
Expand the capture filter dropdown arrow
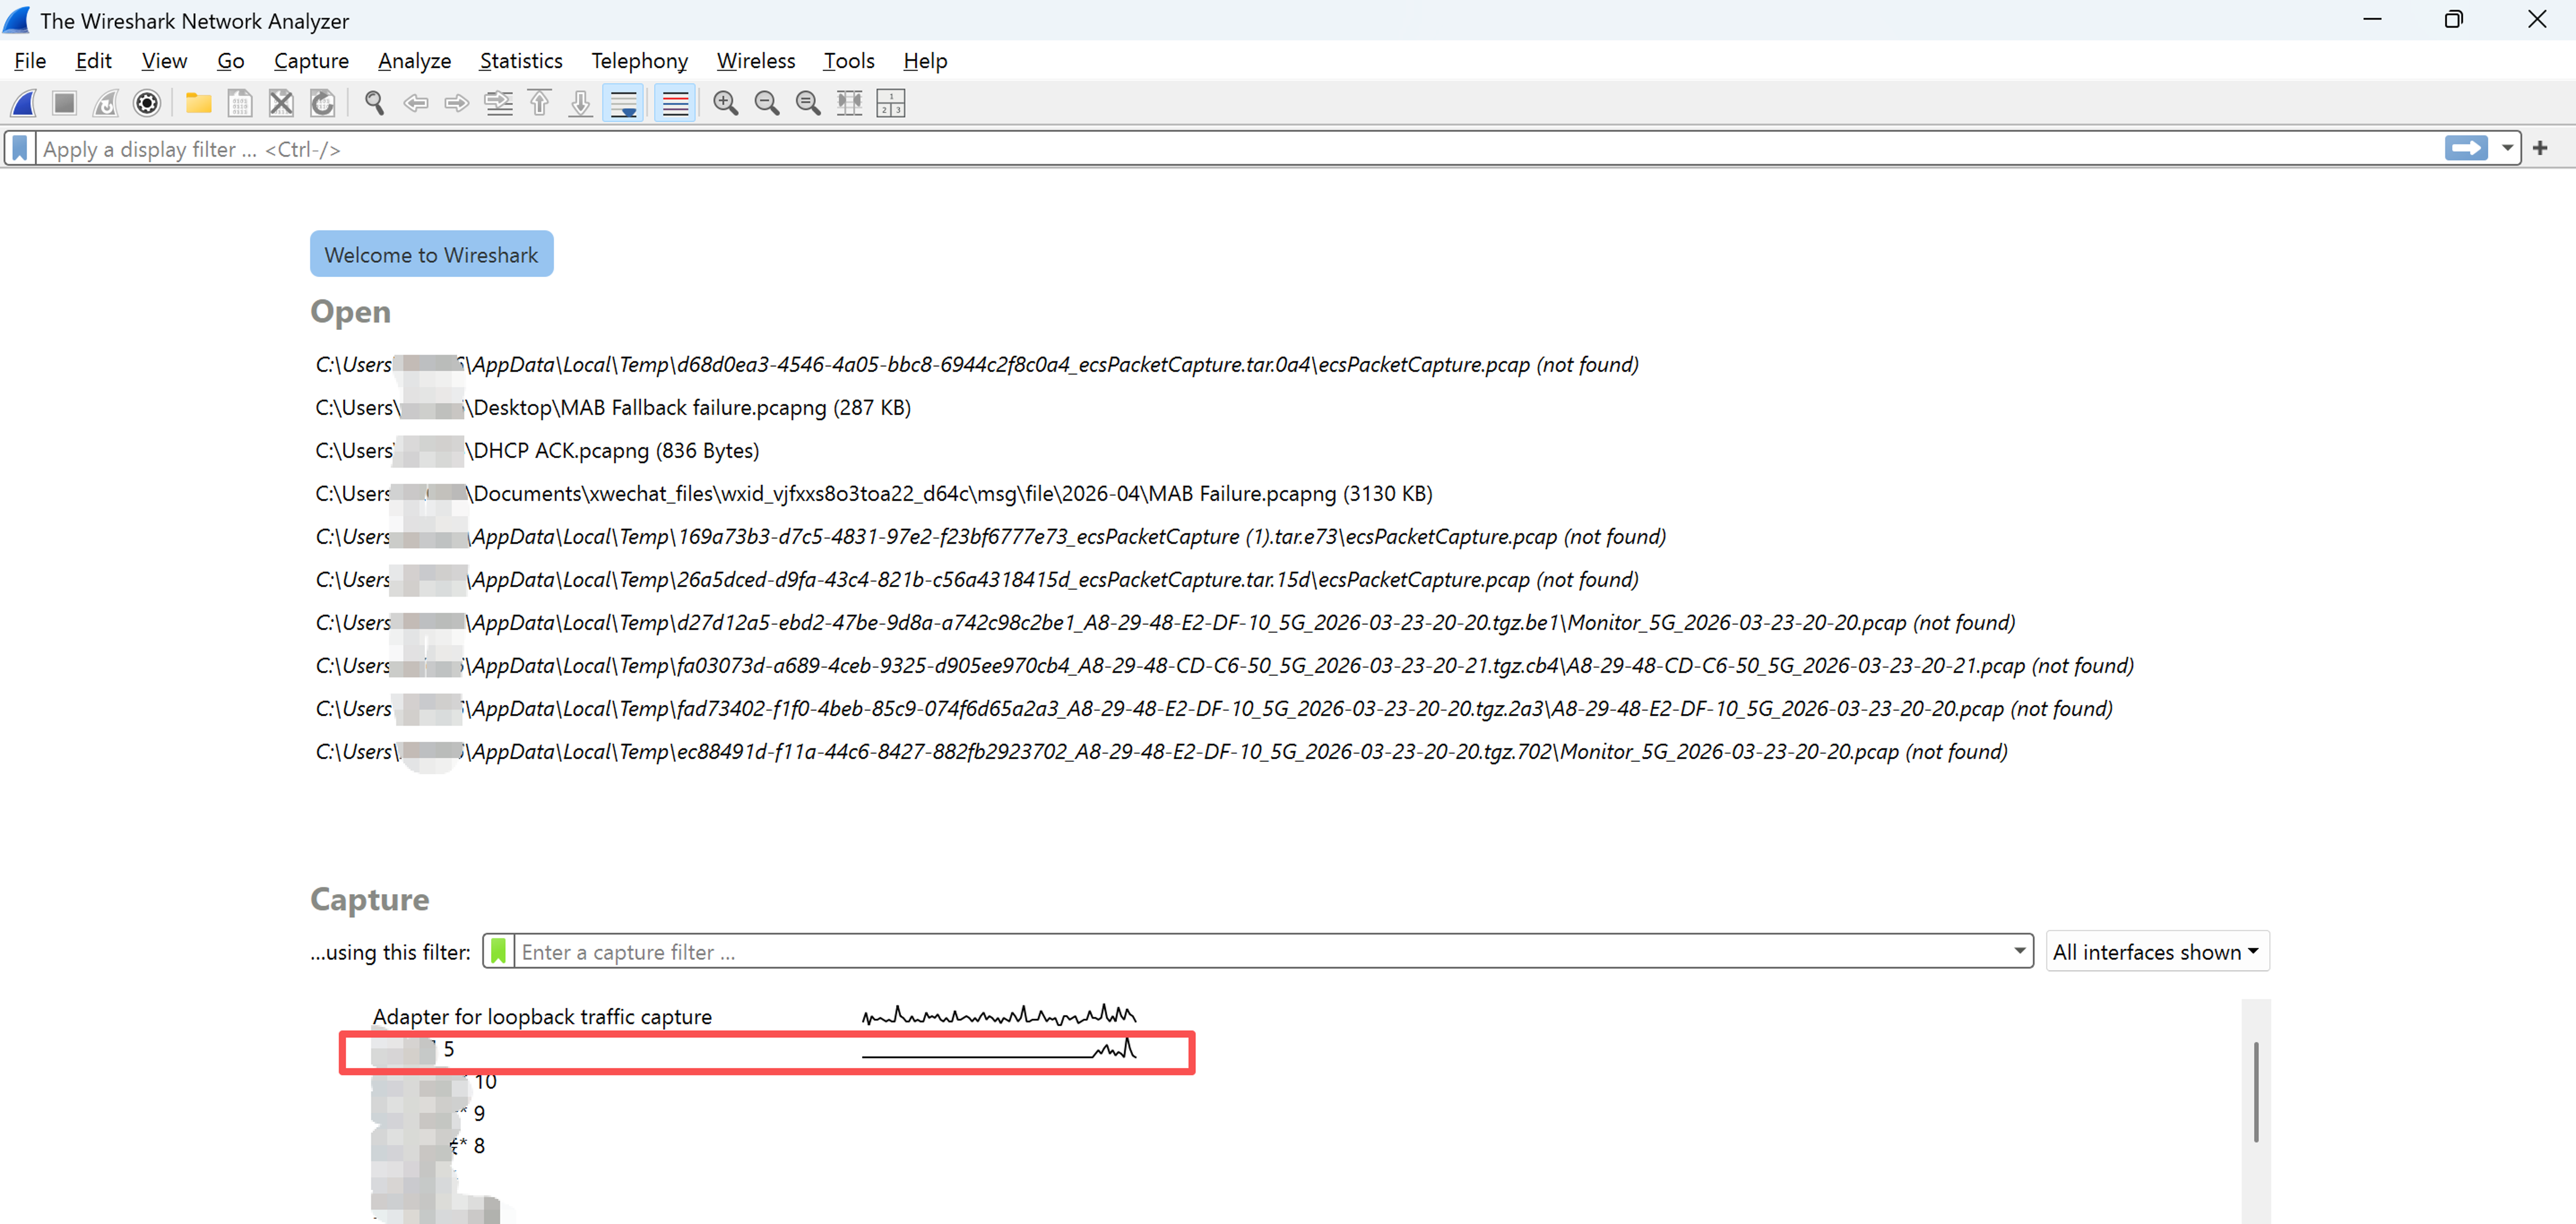2019,951
